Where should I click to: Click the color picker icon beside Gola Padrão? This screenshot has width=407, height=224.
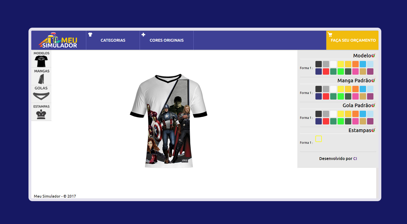pyautogui.click(x=373, y=105)
